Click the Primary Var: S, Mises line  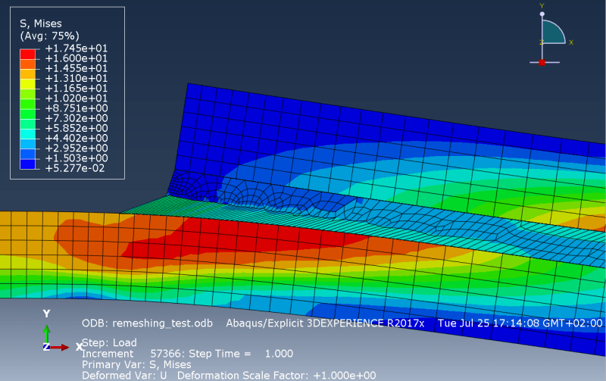[x=136, y=364]
